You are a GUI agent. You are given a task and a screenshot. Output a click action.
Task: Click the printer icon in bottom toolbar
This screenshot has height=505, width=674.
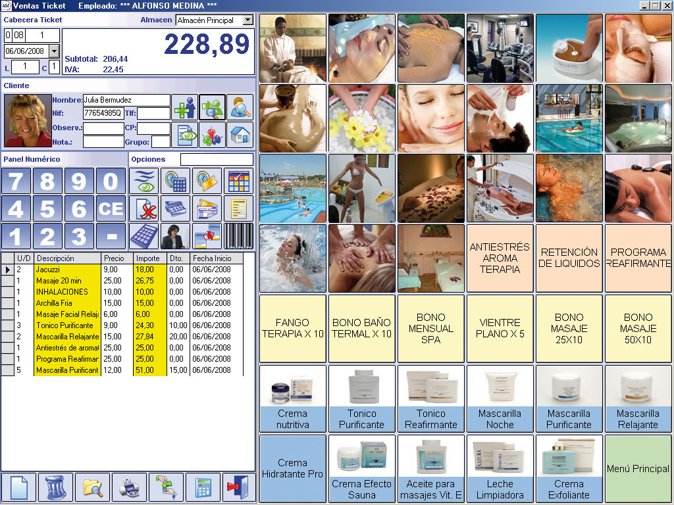pos(129,487)
